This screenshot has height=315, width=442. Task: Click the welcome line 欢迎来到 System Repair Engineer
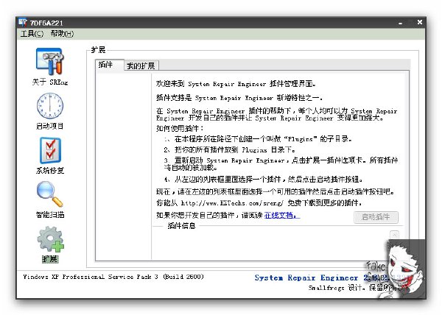(x=236, y=84)
